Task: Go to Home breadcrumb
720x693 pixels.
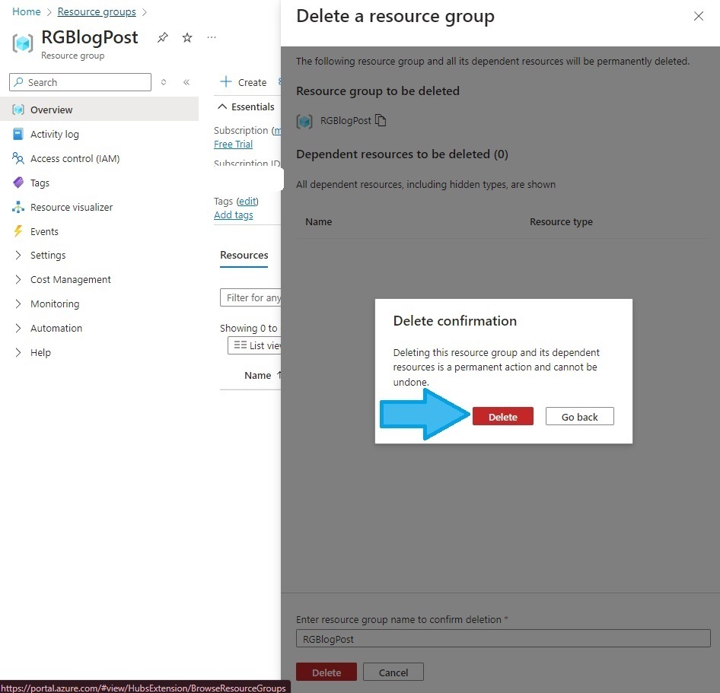Action: point(26,11)
